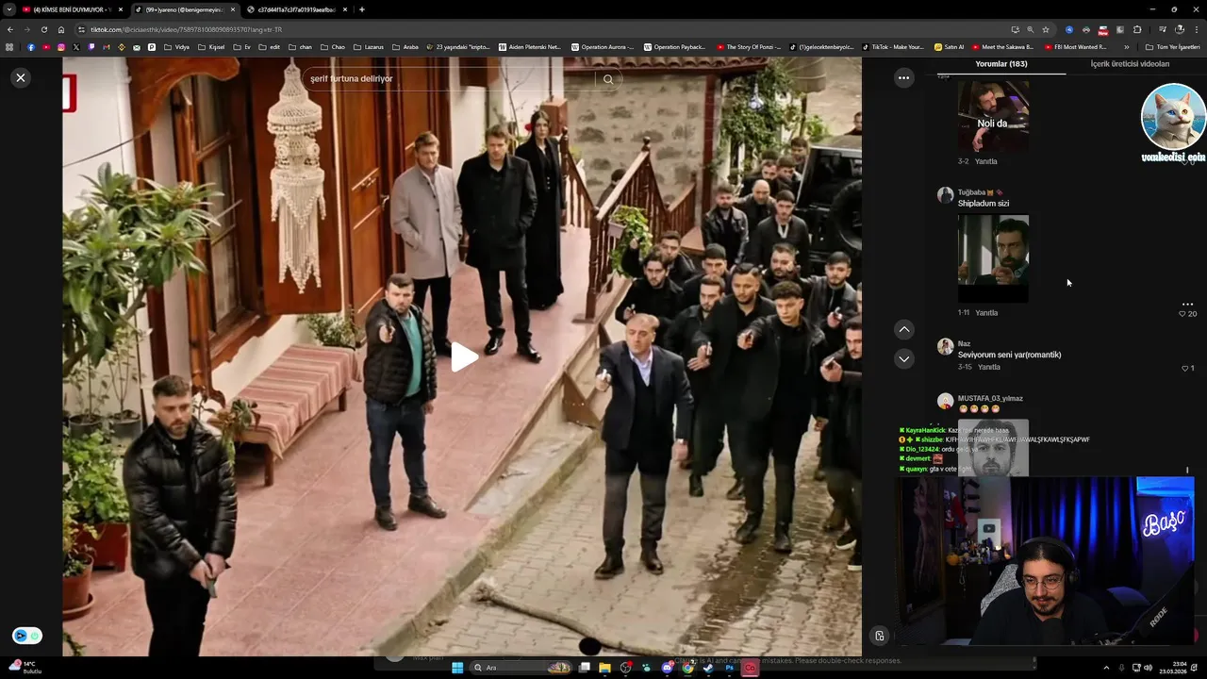
Task: Open the Twitch bookmark icon
Action: 91,47
